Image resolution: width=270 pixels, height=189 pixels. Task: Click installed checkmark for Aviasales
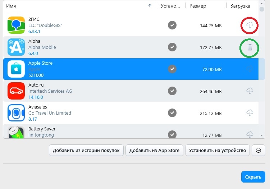(x=172, y=113)
